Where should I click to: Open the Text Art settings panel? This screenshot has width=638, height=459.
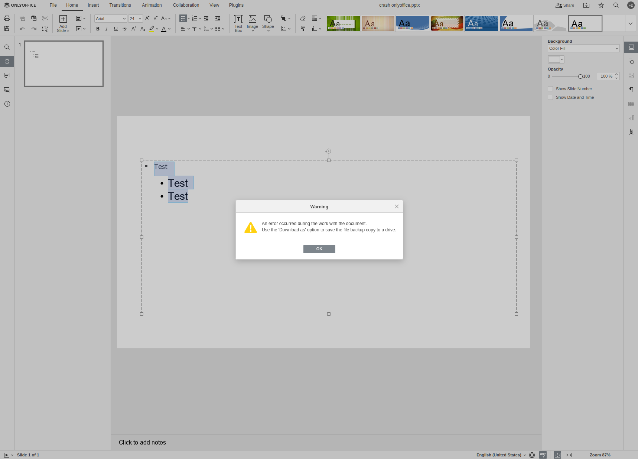pyautogui.click(x=631, y=131)
